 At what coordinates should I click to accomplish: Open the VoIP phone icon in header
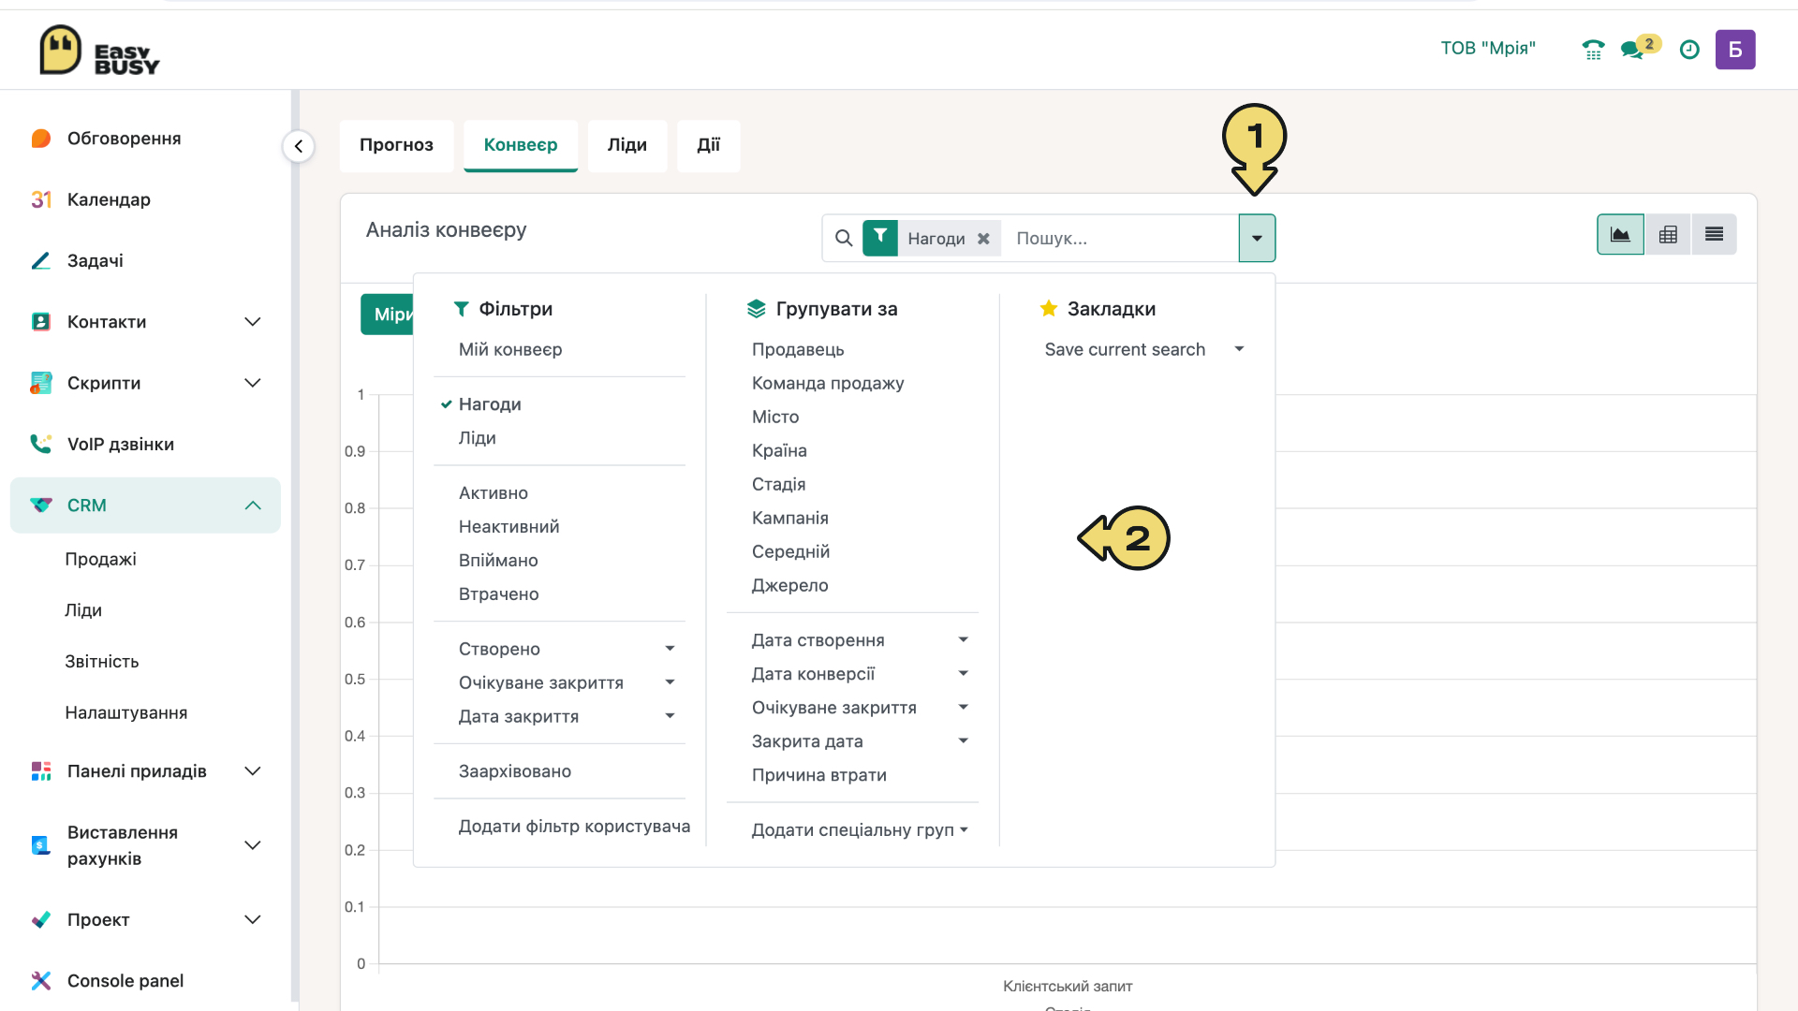[x=1593, y=50]
